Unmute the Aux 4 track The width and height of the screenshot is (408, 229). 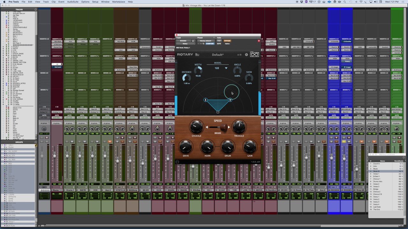click(x=110, y=141)
